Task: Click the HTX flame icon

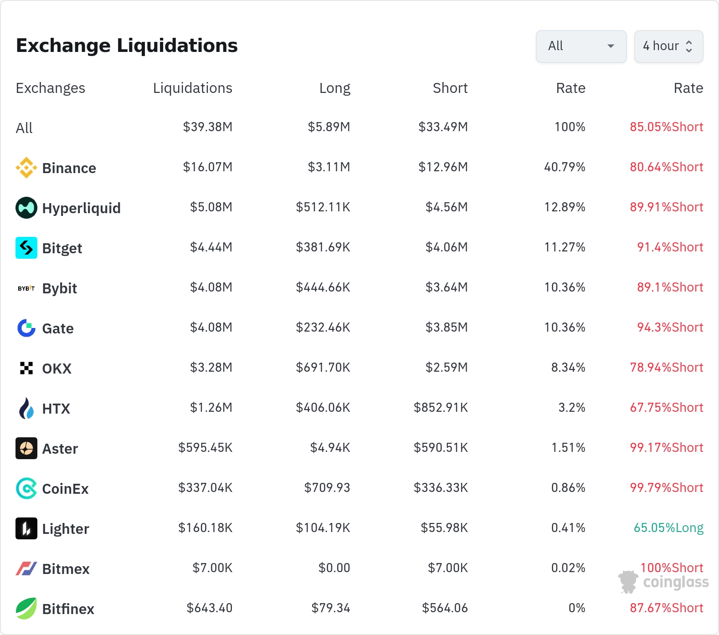Action: pos(26,408)
